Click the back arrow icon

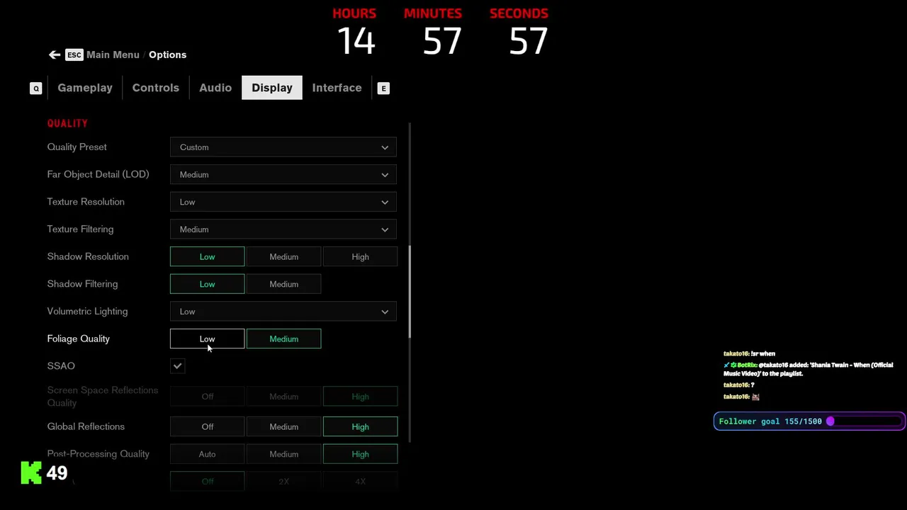click(55, 55)
